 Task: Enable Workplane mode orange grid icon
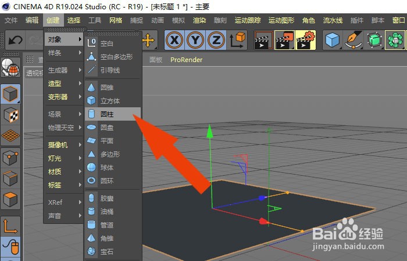(10, 136)
